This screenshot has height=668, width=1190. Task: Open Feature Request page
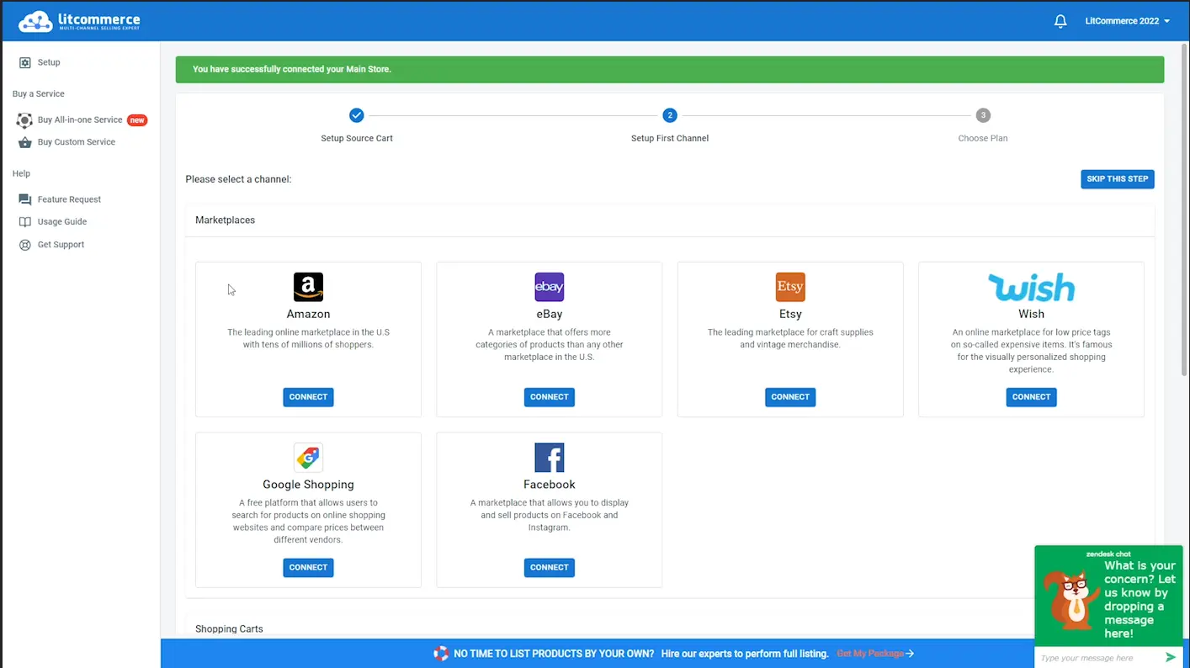tap(69, 199)
